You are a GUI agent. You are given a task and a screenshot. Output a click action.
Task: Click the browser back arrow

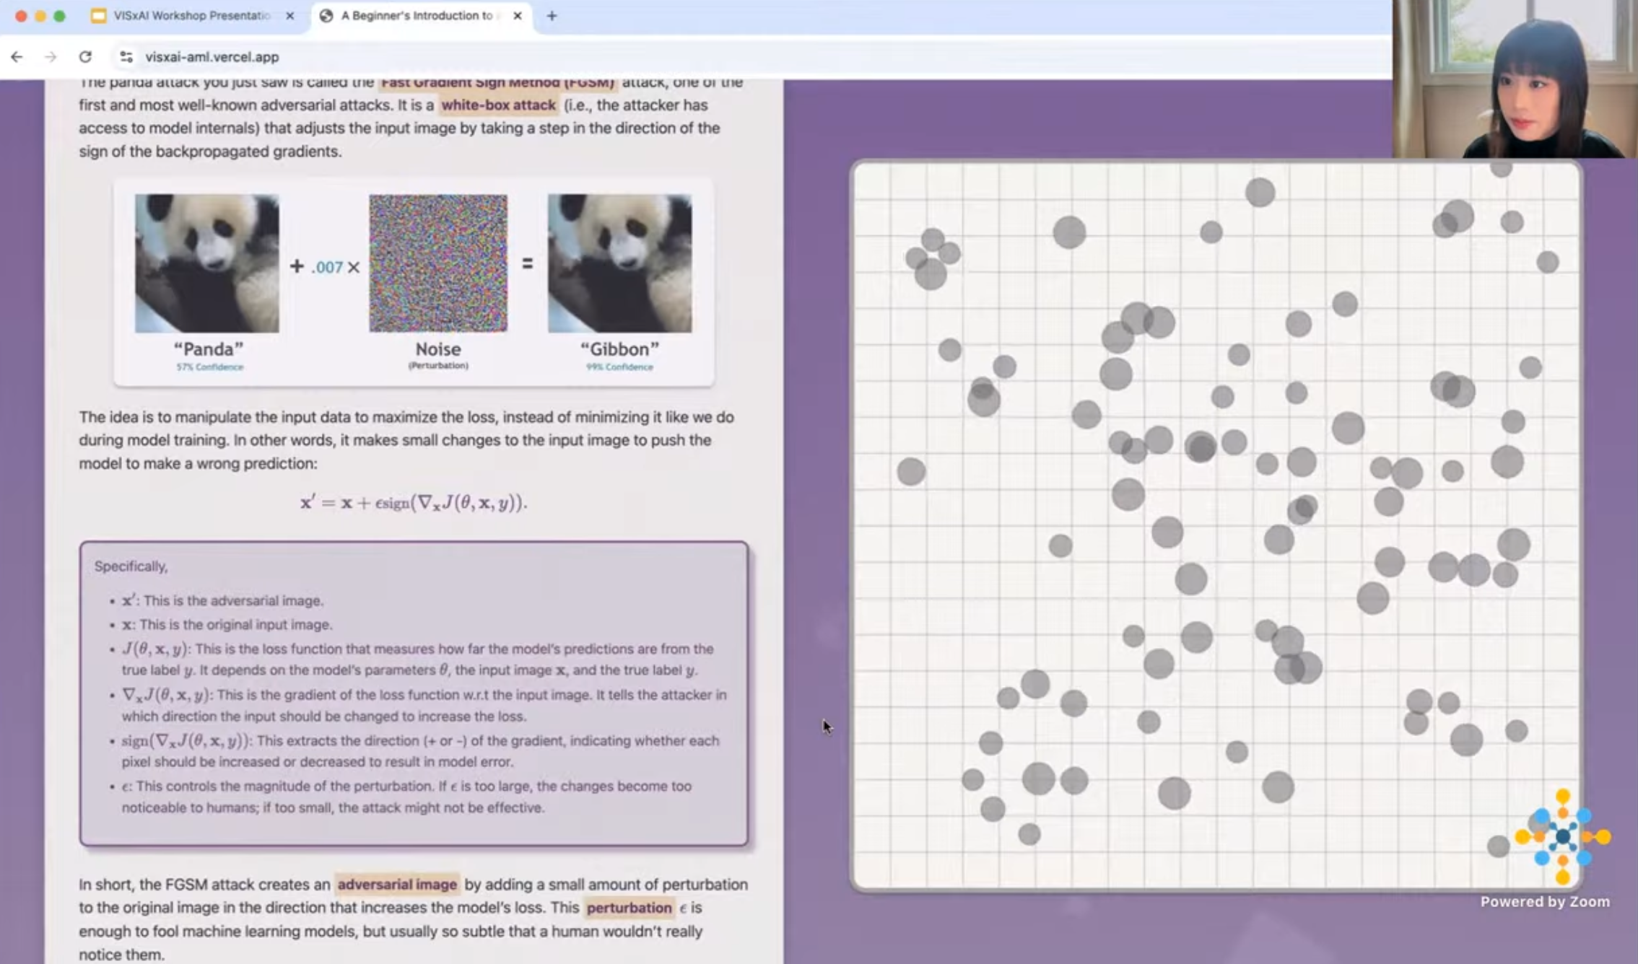(x=17, y=56)
